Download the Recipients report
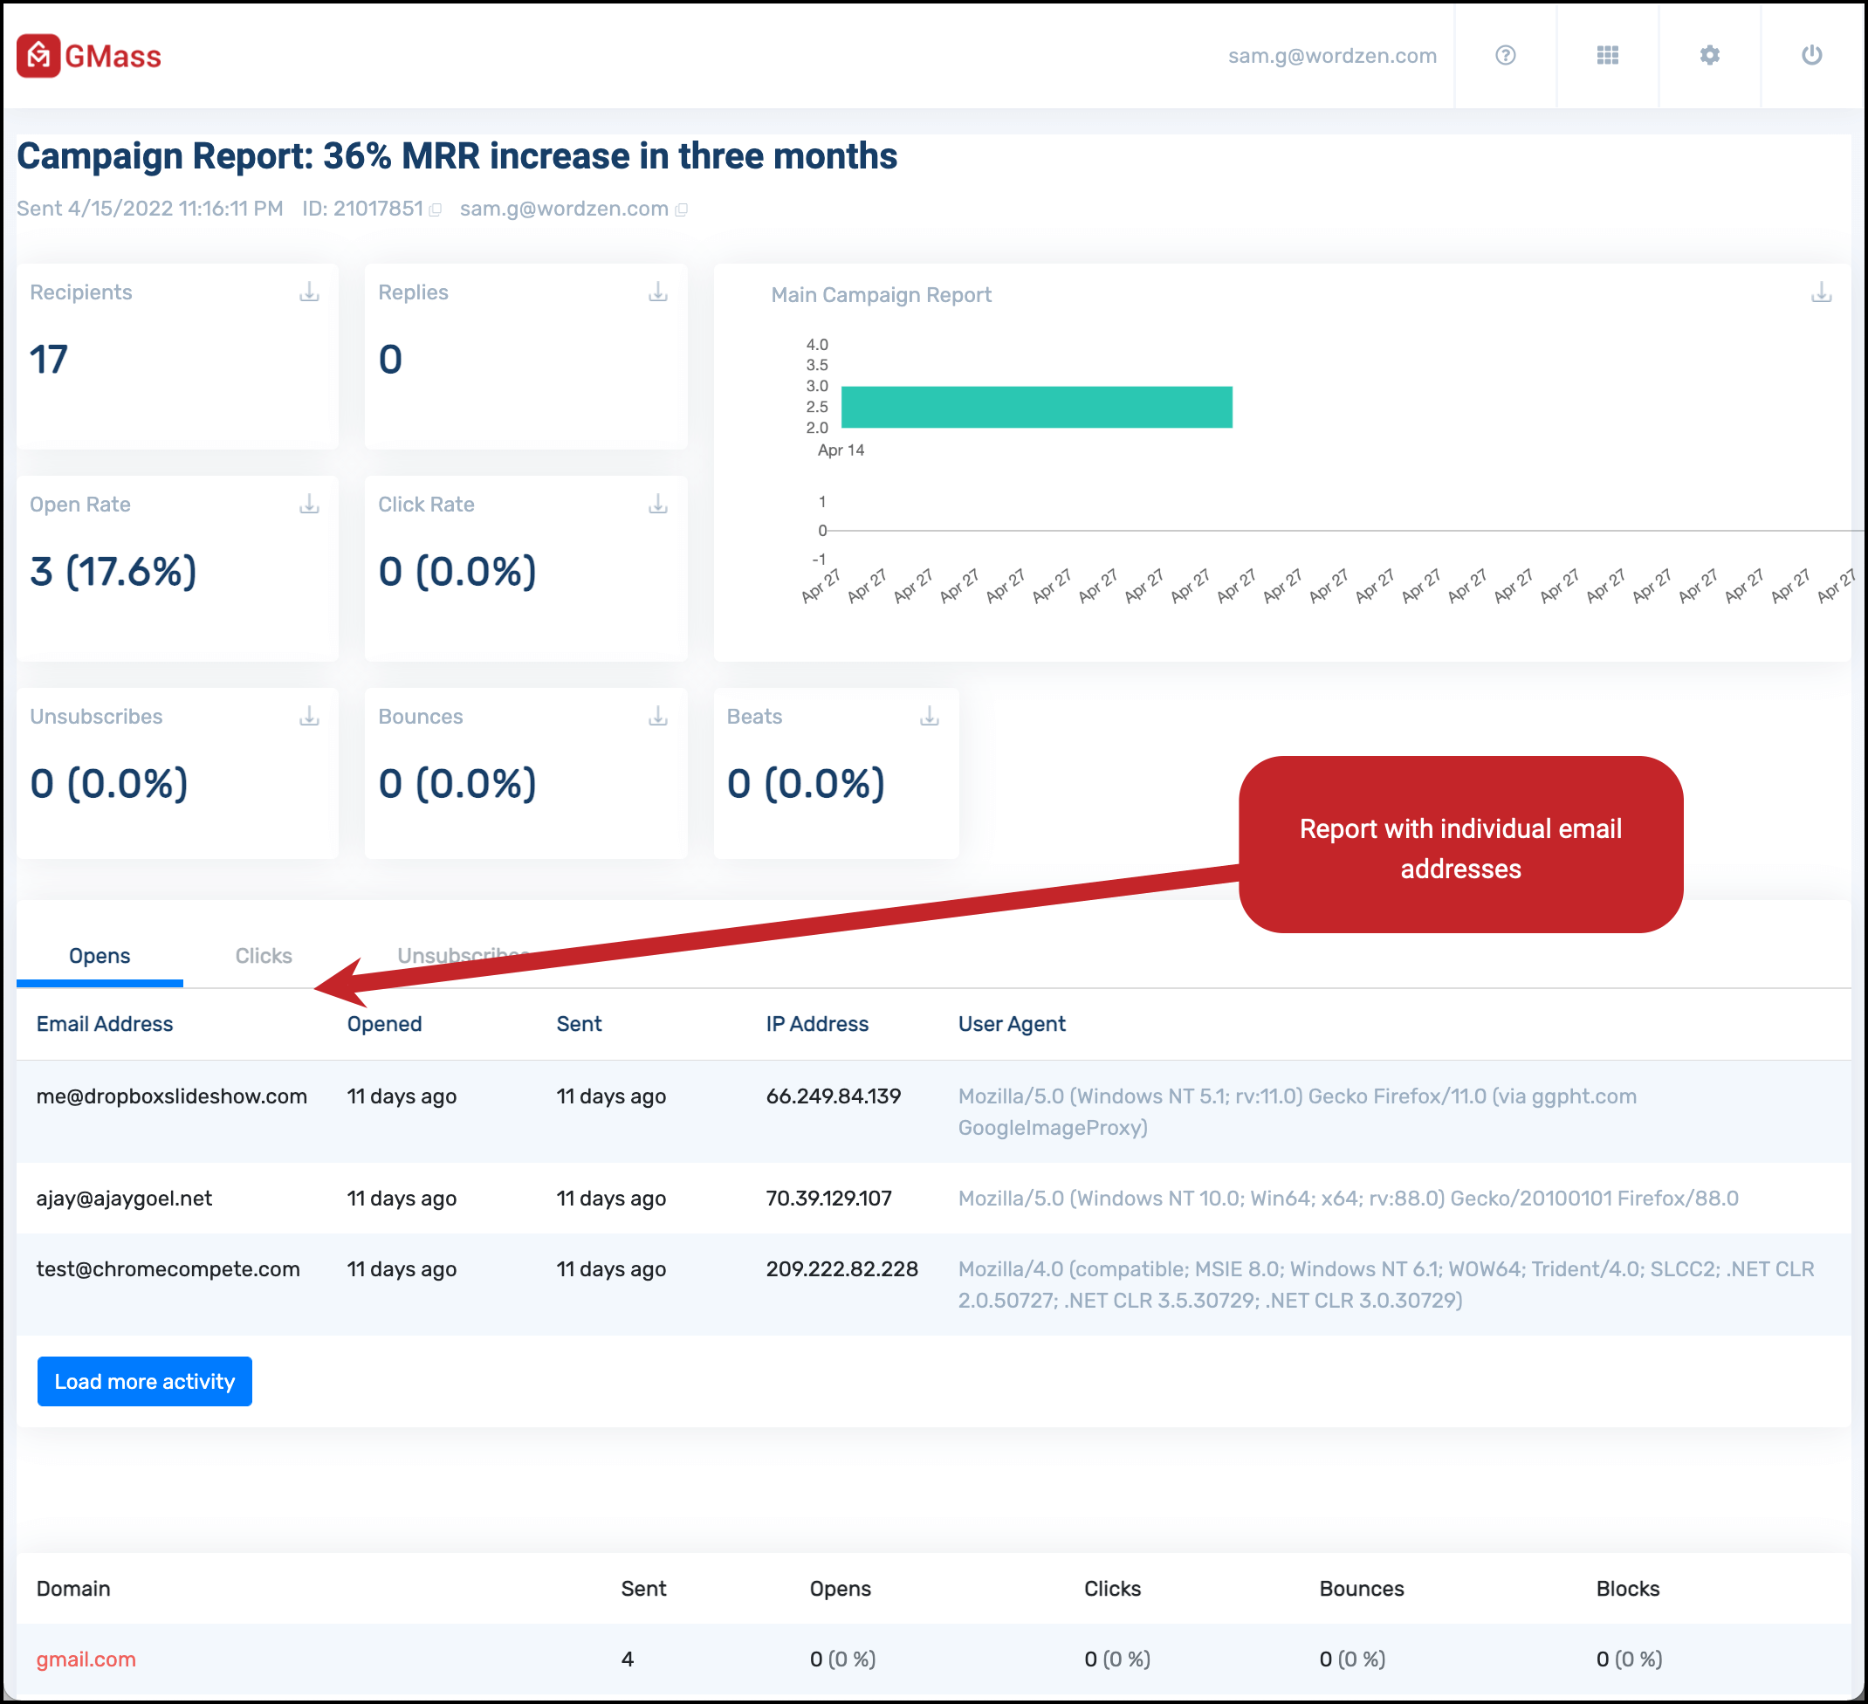This screenshot has width=1868, height=1704. [310, 292]
